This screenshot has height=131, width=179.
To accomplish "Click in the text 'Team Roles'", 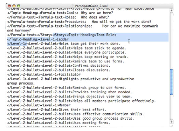I will point(106,35).
